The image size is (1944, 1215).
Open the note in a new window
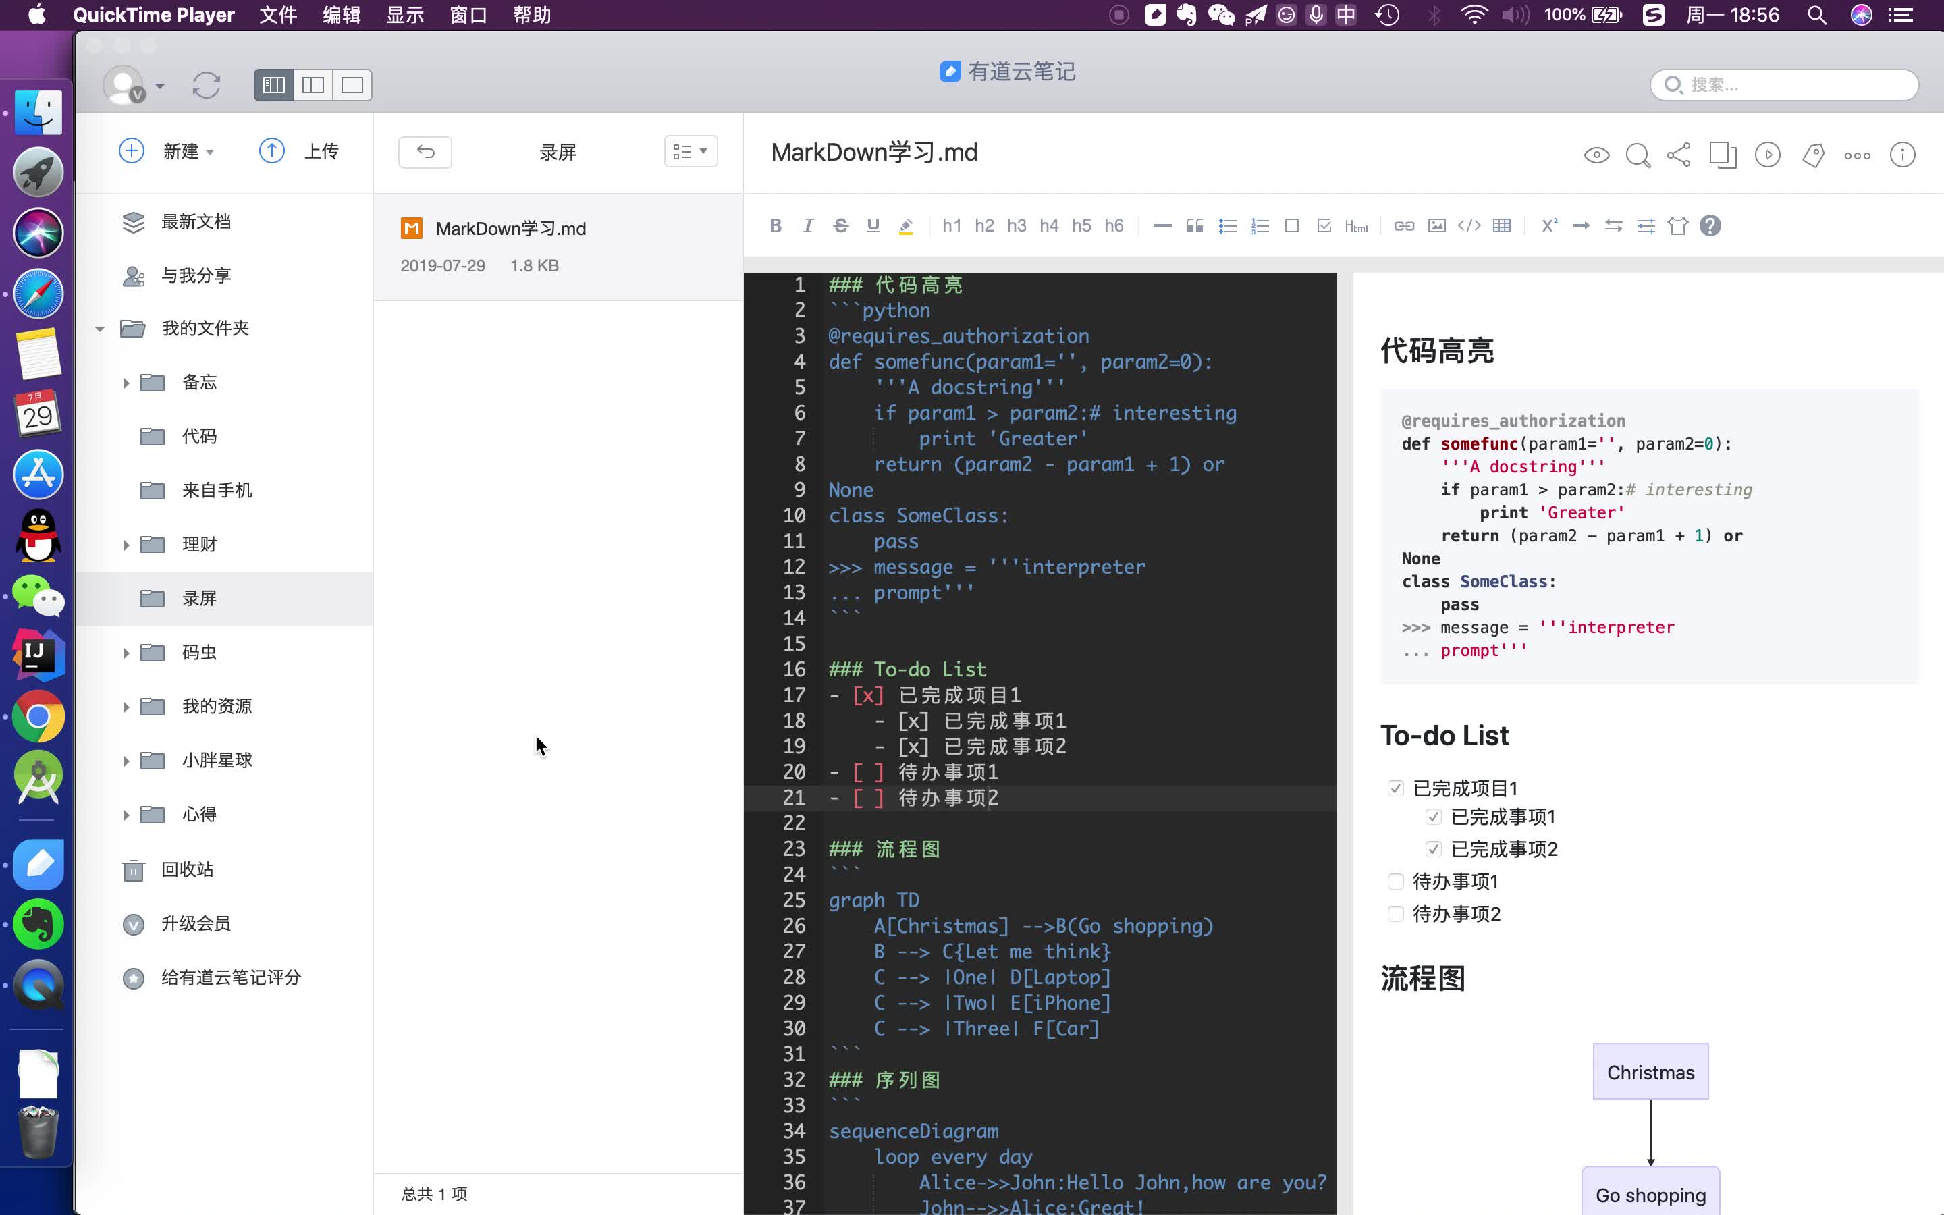click(x=1723, y=155)
